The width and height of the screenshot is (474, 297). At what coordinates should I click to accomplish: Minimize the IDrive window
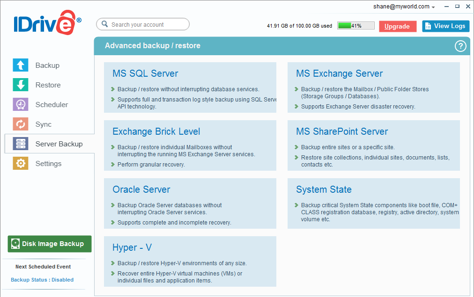point(446,7)
